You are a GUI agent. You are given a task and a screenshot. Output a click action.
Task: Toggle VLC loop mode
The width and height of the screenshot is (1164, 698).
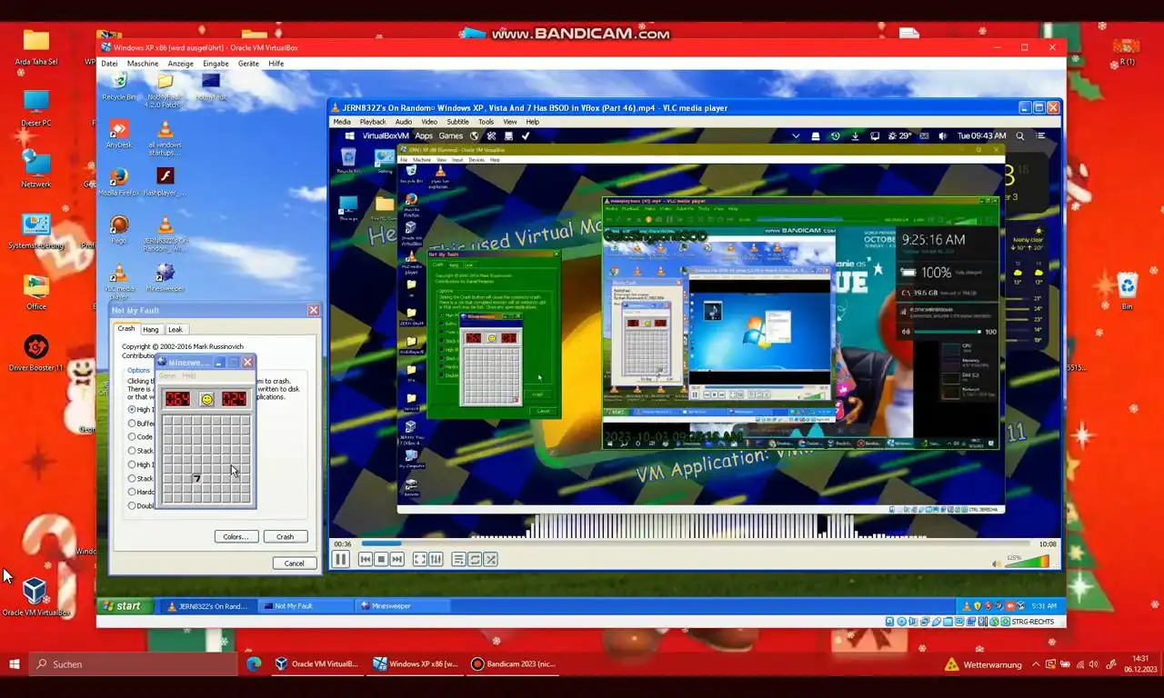click(x=475, y=559)
